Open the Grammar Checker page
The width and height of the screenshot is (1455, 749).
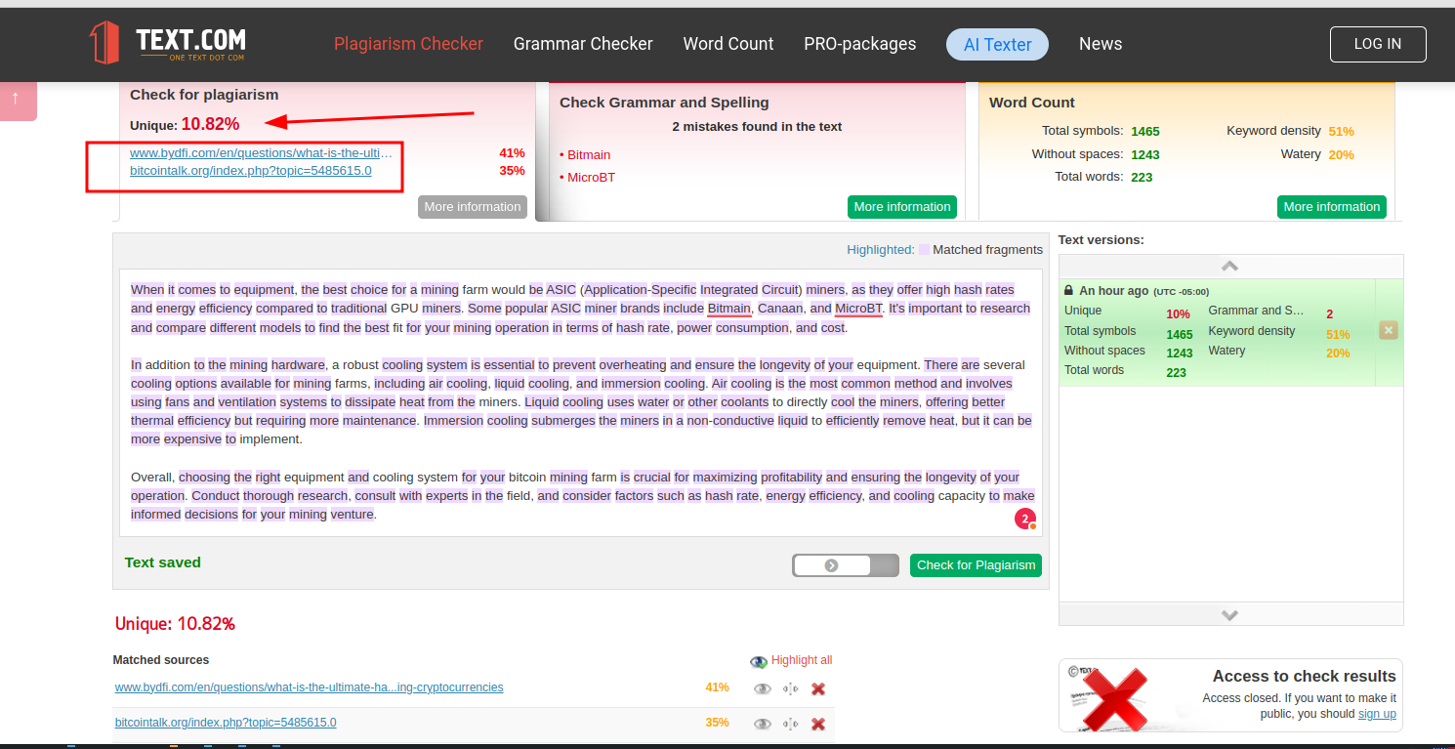coord(583,44)
